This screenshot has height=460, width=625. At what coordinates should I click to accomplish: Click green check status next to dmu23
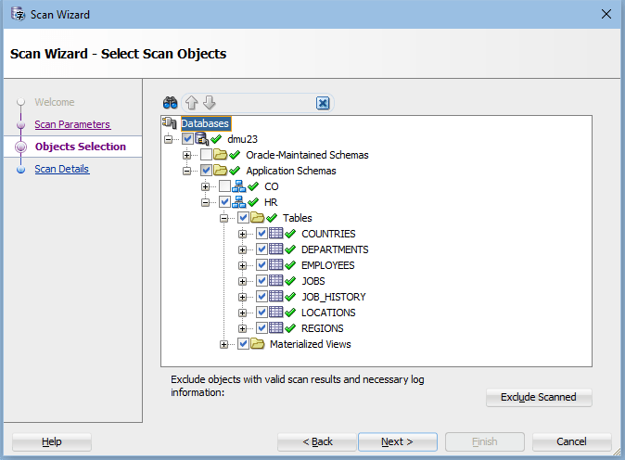tap(216, 139)
